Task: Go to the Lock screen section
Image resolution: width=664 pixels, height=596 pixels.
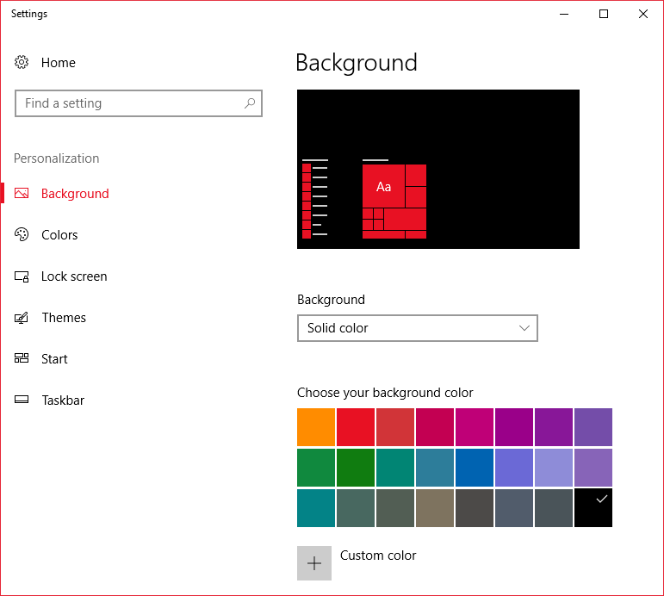Action: click(x=74, y=276)
